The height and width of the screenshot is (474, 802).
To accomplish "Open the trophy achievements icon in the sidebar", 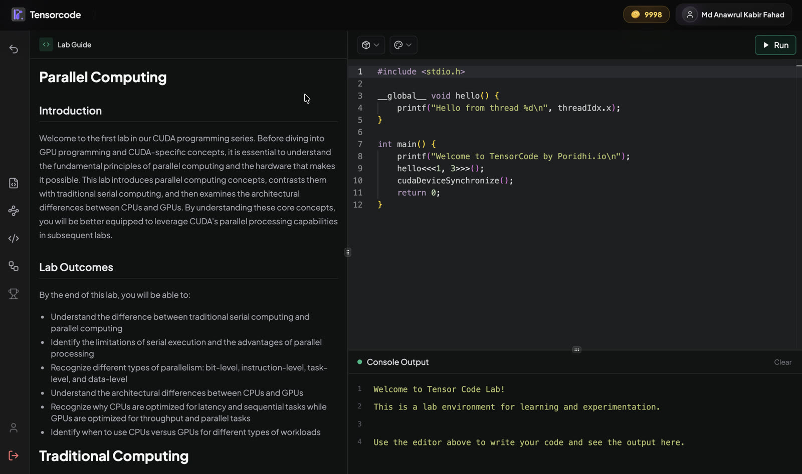I will click(14, 294).
